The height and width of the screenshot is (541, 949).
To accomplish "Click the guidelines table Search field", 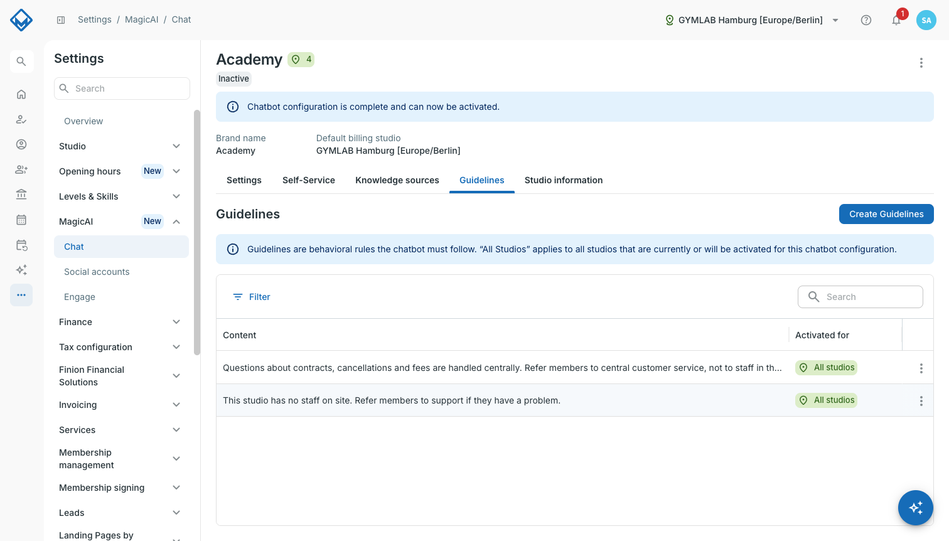I will pos(861,297).
